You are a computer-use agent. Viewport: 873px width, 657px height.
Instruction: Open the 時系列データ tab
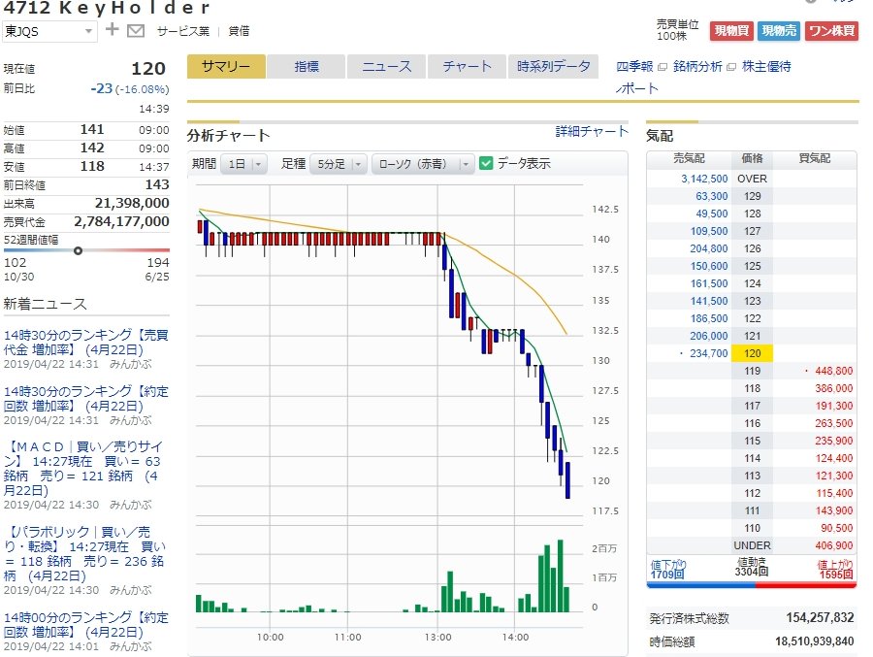point(553,66)
